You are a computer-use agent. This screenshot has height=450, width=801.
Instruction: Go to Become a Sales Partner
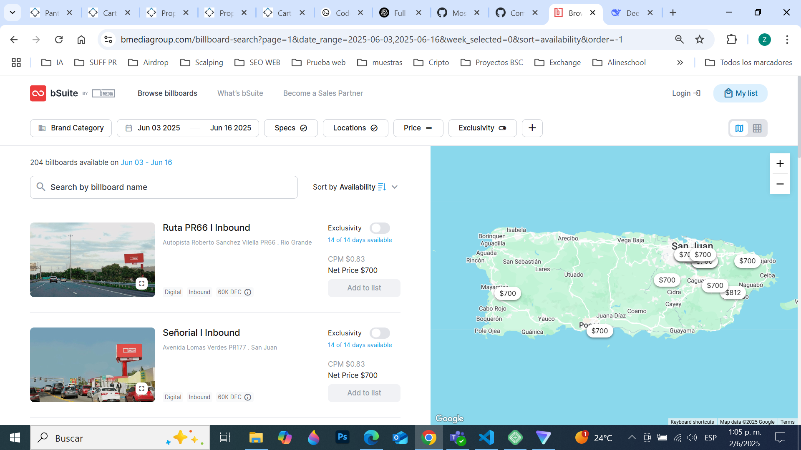[x=323, y=93]
